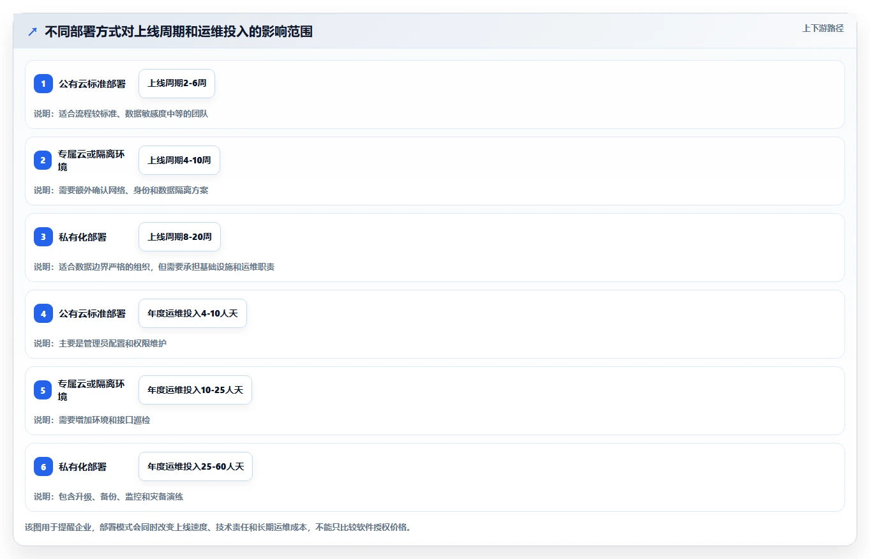
Task: Click the 年度运维投入25-60人天 chip
Action: 195,466
